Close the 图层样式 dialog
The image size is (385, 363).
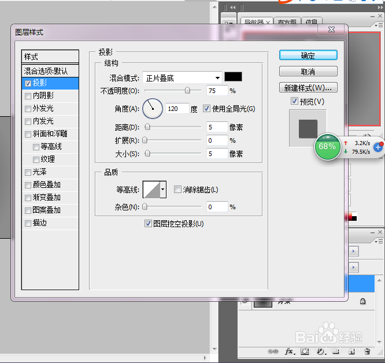(331, 29)
